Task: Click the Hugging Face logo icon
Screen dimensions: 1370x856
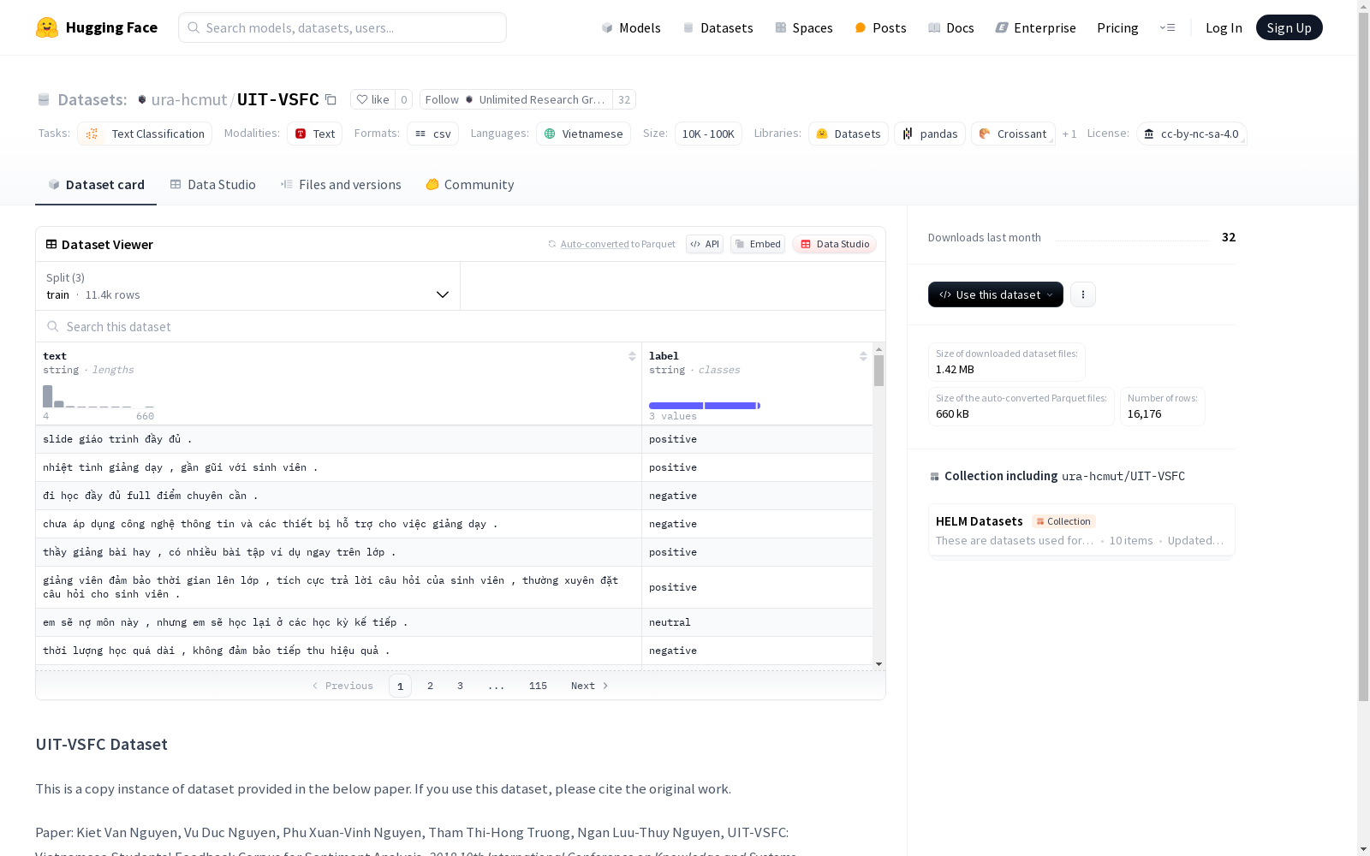Action: (x=47, y=27)
